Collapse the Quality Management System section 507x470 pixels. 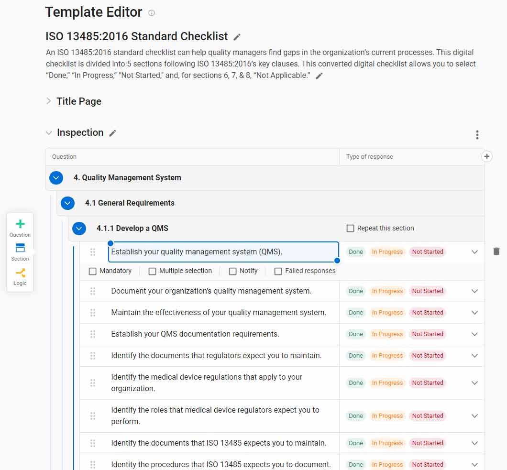pos(56,177)
